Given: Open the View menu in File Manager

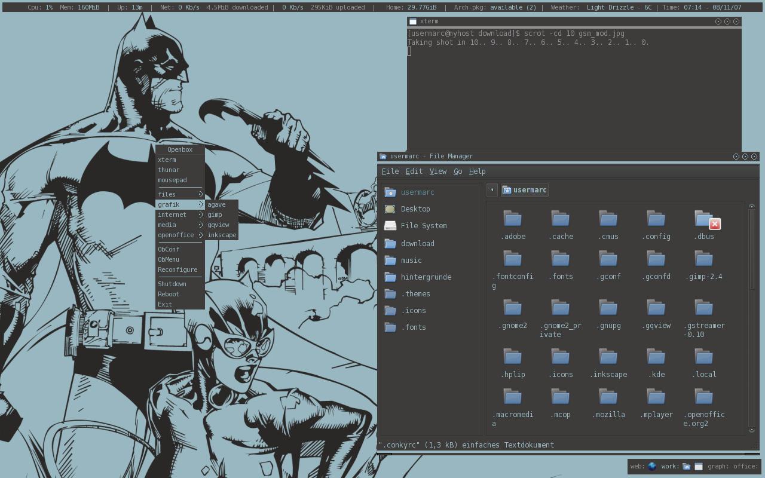Looking at the screenshot, I should 437,171.
